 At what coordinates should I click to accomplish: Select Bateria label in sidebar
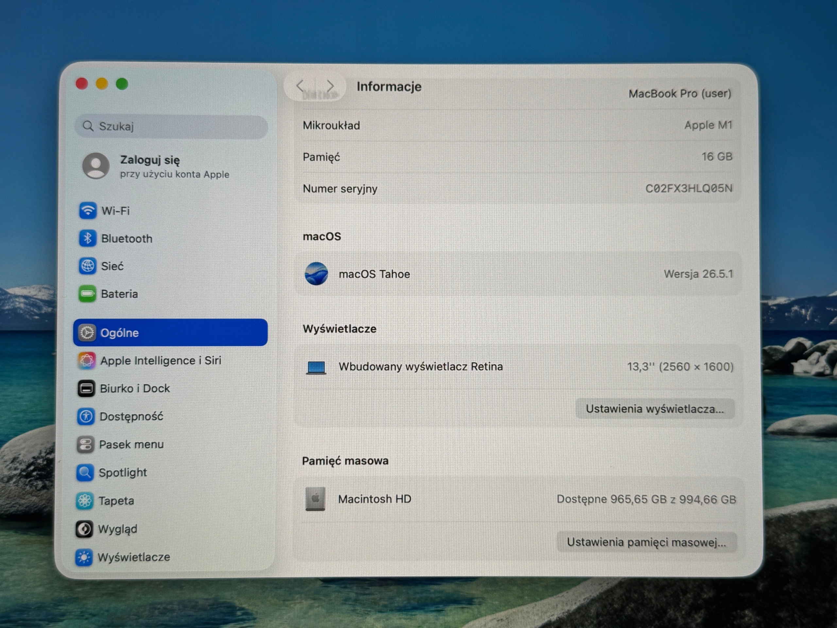[x=119, y=294]
